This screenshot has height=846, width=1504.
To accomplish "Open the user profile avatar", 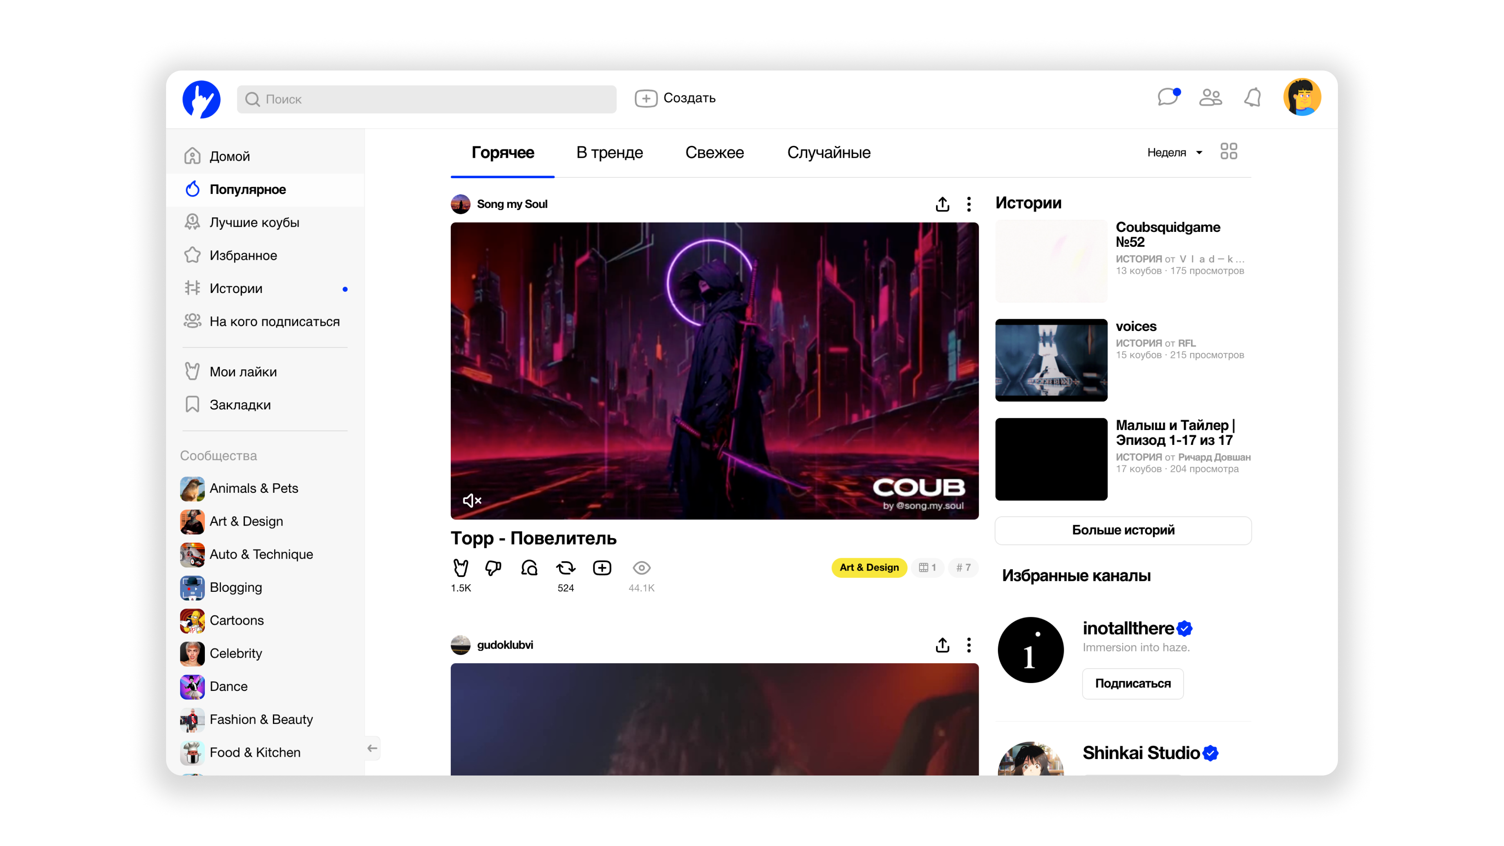I will point(1302,97).
